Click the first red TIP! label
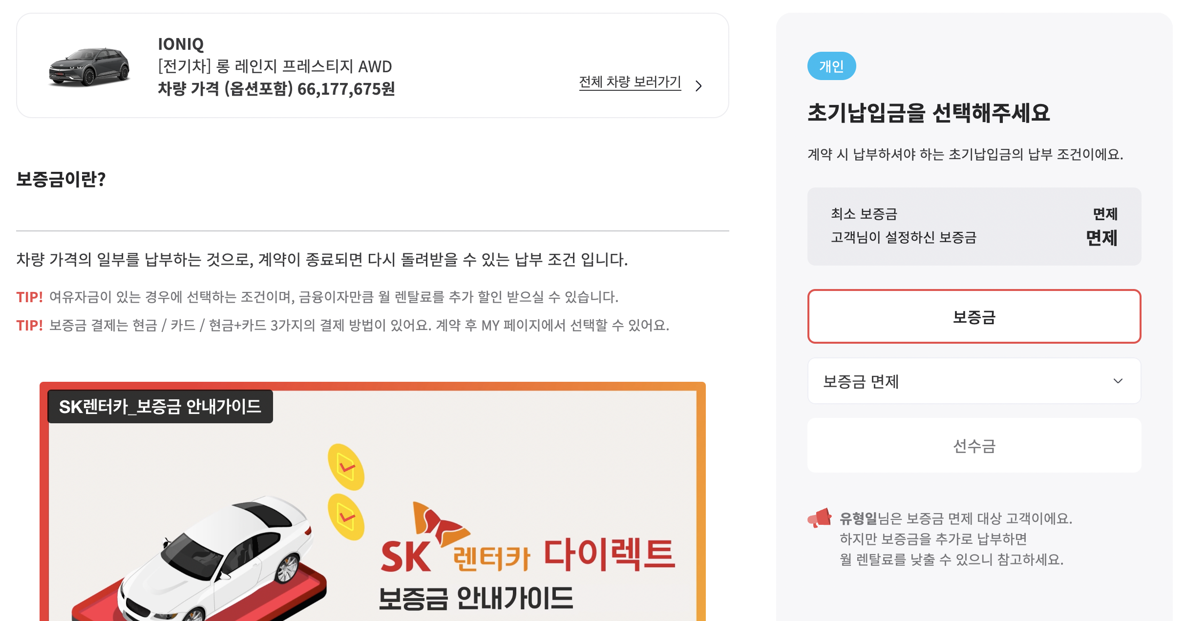 [29, 297]
